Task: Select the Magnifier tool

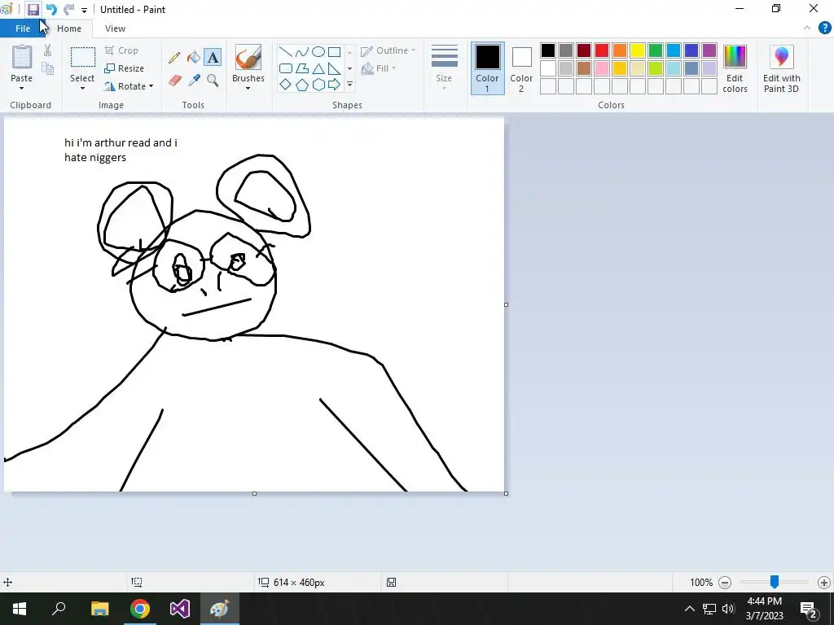Action: pos(213,81)
